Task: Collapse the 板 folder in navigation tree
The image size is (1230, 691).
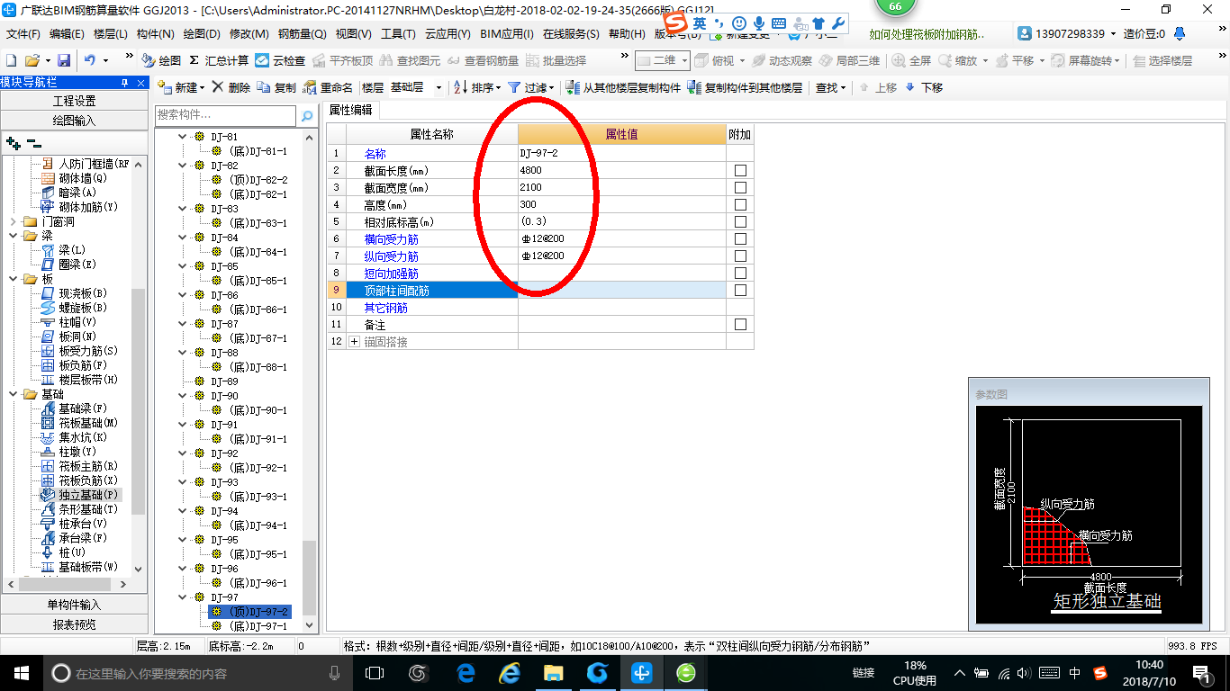Action: click(x=14, y=279)
